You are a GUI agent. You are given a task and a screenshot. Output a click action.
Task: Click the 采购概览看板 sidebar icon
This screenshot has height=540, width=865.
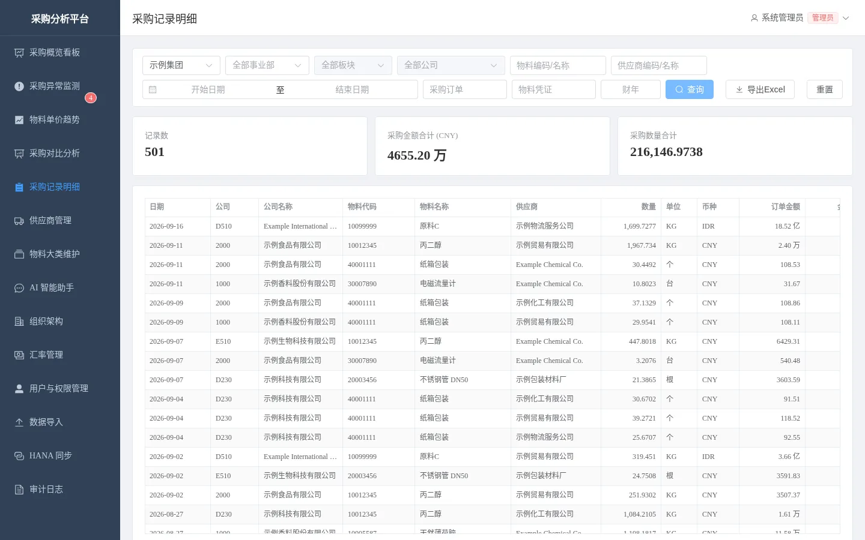pos(19,53)
